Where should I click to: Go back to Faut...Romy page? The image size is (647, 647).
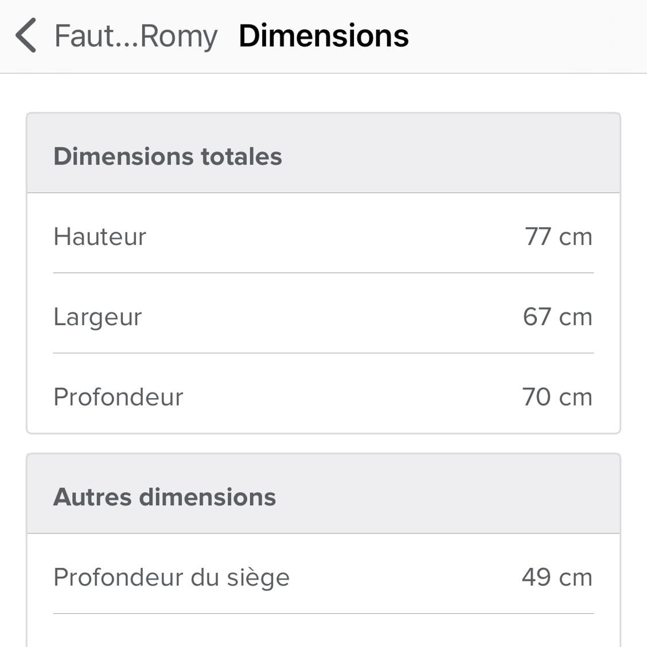[x=136, y=37]
